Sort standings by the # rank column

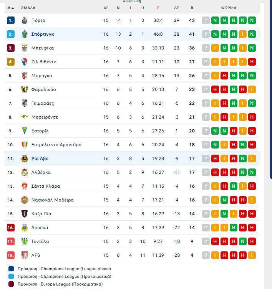pos(10,8)
